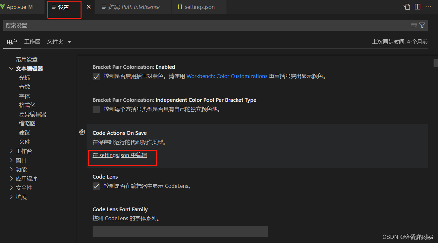Select 文件 in the settings tree

(x=24, y=142)
